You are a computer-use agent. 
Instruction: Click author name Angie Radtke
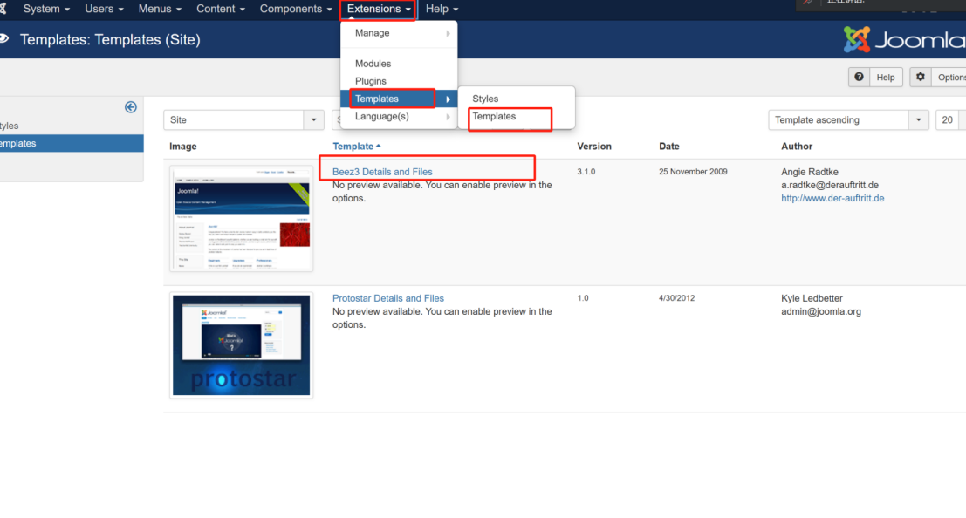[810, 172]
